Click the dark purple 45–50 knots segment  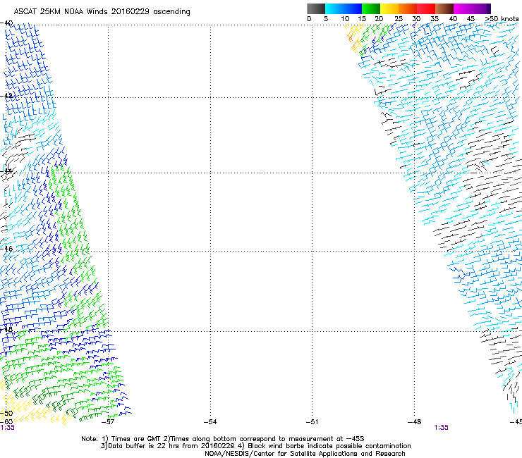(481, 8)
